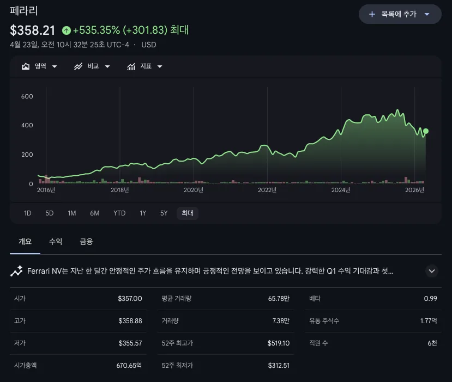Click the 베타 value 0.99

430,299
